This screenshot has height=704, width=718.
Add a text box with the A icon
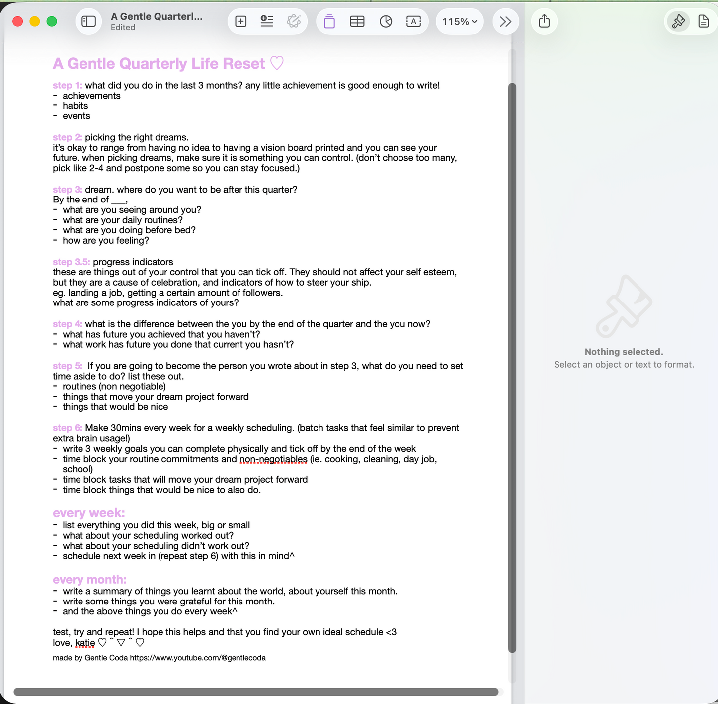click(x=413, y=21)
